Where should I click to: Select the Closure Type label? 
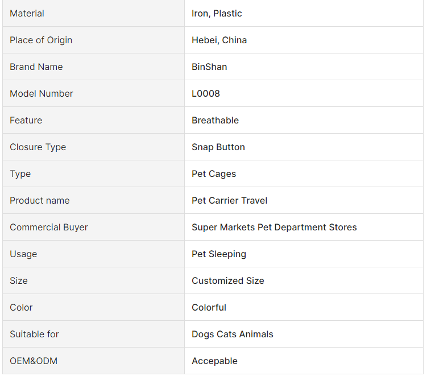(38, 147)
